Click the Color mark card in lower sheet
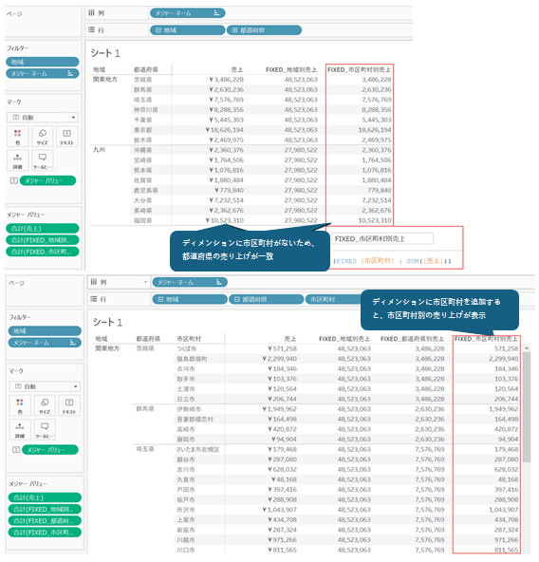 [20, 405]
